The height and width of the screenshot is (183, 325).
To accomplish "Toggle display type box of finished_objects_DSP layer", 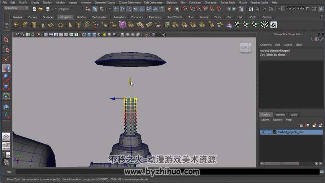I will tap(269, 132).
